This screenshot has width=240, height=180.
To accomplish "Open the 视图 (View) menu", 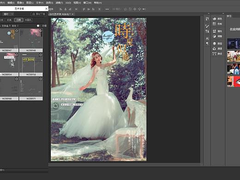I will pos(77,3).
